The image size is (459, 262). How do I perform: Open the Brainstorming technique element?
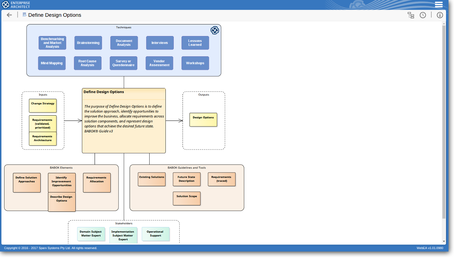click(88, 43)
